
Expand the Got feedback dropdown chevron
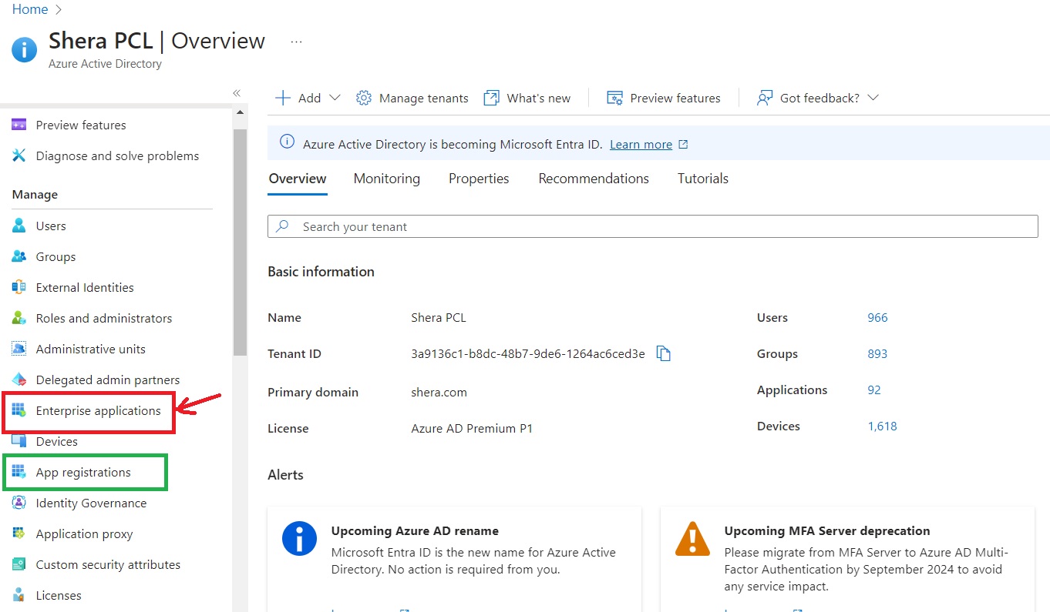click(873, 98)
